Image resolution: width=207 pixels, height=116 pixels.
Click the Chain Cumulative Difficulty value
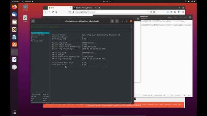[x=88, y=57]
